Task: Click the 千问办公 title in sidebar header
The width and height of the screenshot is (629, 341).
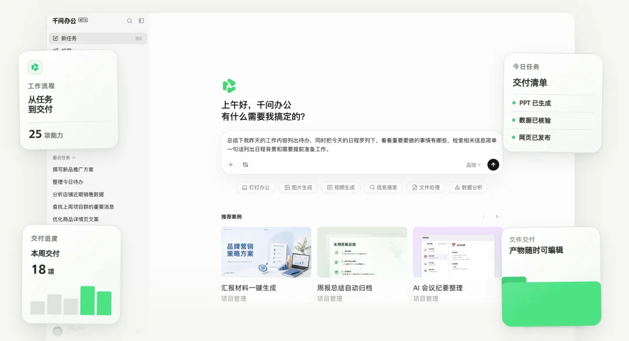Action: click(64, 21)
